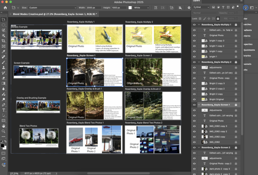Select the Hand tool
Image resolution: width=258 pixels, height=175 pixels.
click(3, 126)
